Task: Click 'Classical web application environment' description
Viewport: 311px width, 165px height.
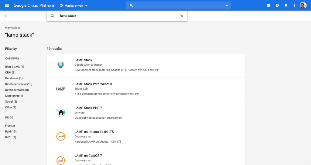Action: click(x=98, y=118)
